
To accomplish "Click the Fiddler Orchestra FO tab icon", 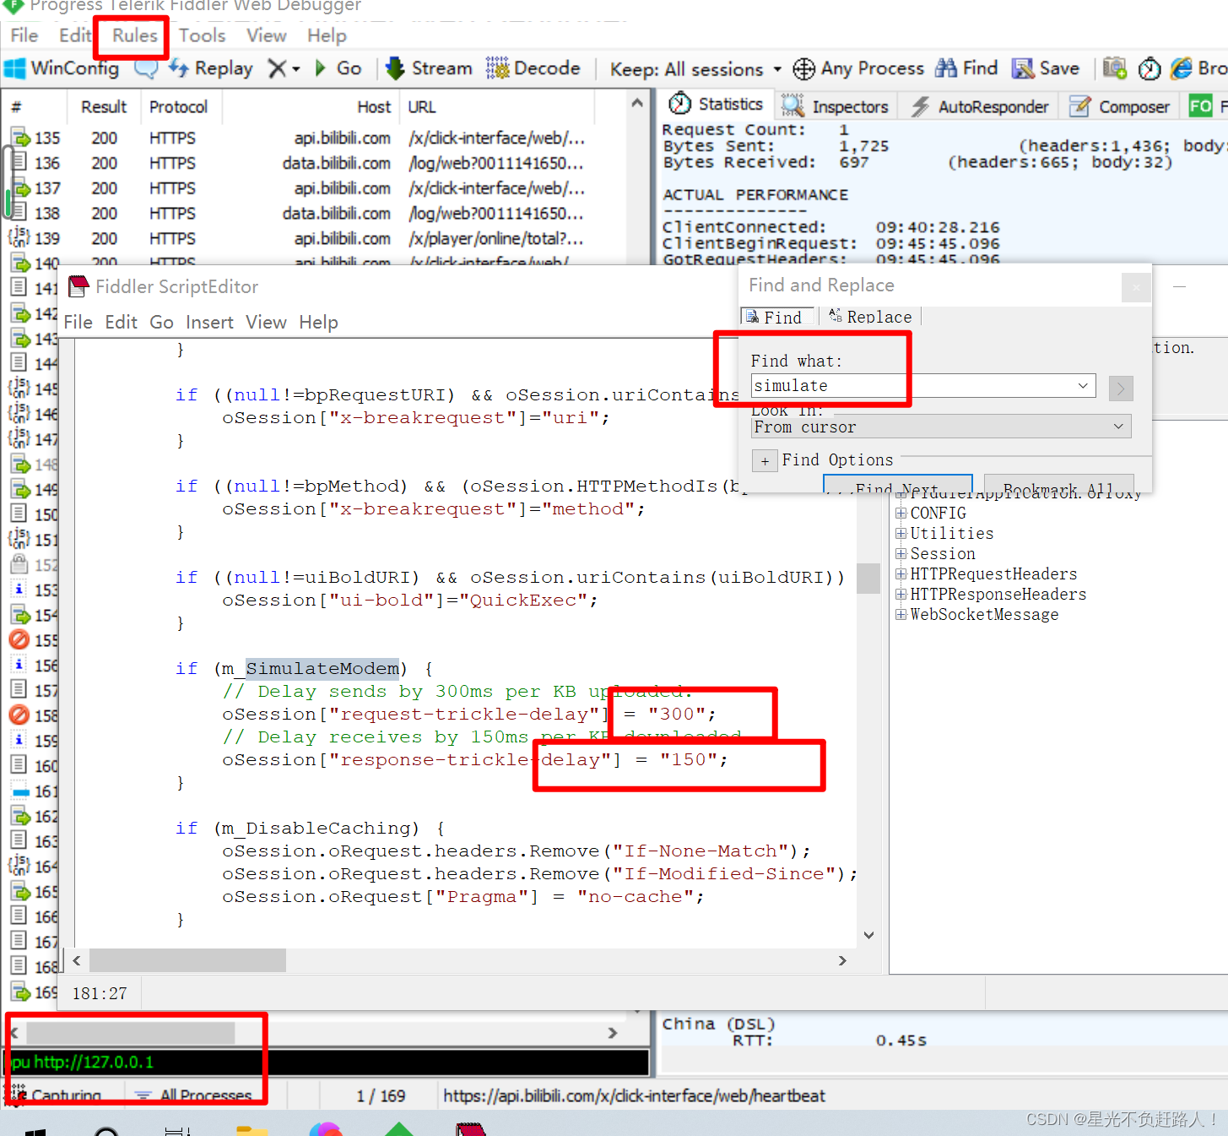I will coord(1200,106).
